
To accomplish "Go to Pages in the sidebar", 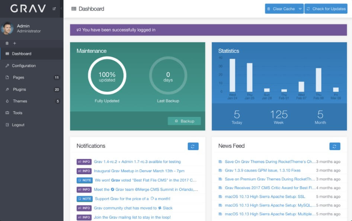I will pos(18,78).
